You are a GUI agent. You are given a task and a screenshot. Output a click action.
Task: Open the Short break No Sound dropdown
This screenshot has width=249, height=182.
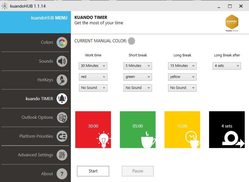[x=138, y=88]
